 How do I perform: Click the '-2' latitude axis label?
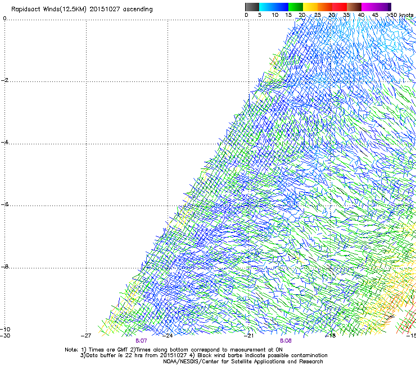[4, 80]
